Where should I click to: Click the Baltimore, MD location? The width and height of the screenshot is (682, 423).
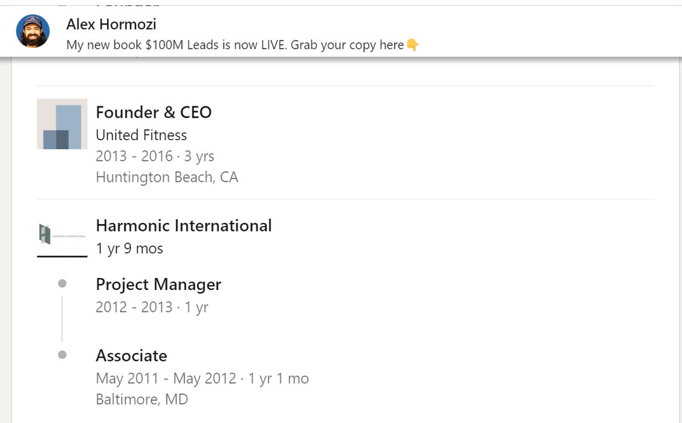[141, 399]
